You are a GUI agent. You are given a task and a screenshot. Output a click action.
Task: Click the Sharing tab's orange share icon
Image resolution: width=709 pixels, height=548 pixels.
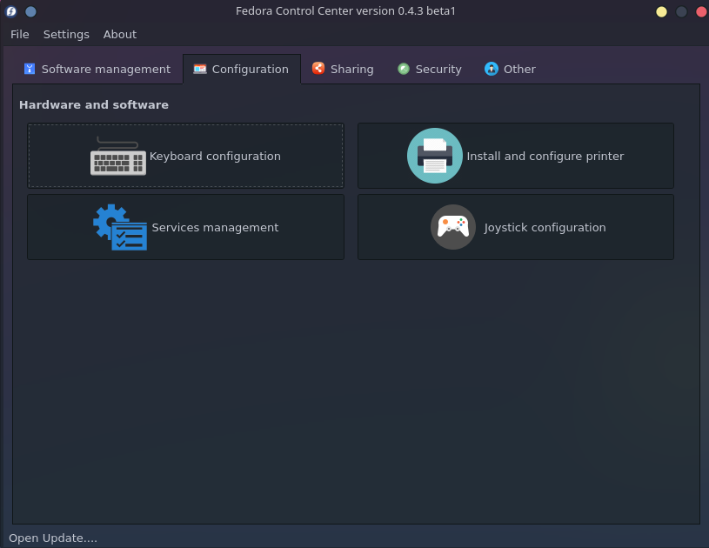click(318, 68)
